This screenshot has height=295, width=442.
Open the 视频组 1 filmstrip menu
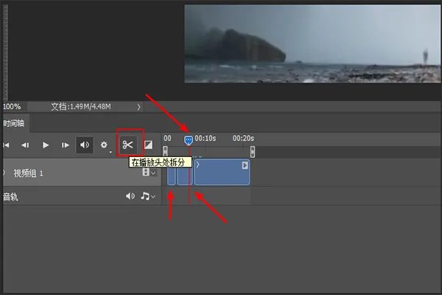(146, 173)
